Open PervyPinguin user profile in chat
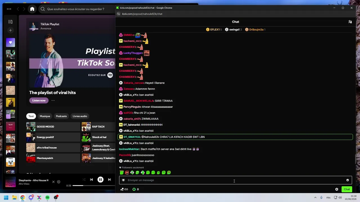The image size is (360, 202). pos(132,107)
